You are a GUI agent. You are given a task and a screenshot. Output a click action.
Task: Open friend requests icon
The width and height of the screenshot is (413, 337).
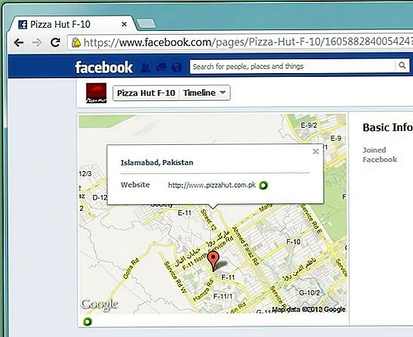click(146, 67)
